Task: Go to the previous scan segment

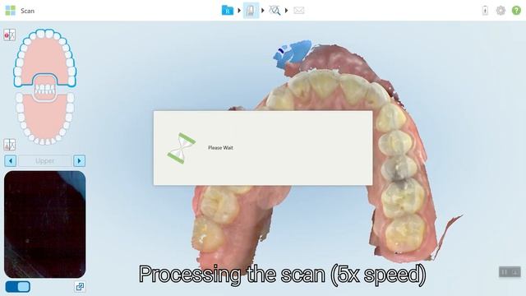Action: point(11,161)
